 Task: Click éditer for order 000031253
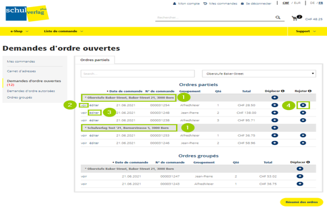click(94, 136)
